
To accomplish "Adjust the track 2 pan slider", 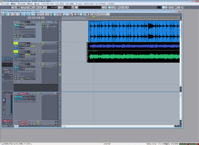I will tap(30, 46).
